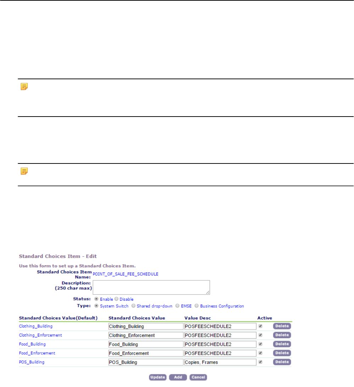Select the Enable status radio button
354x387 pixels.
[x=96, y=299]
